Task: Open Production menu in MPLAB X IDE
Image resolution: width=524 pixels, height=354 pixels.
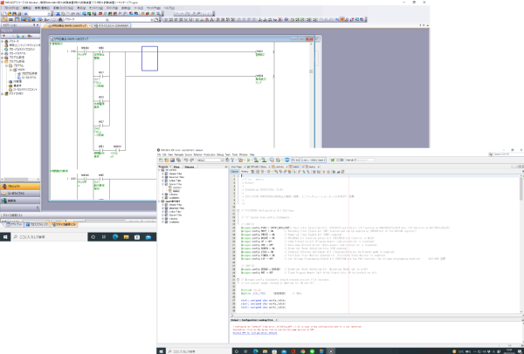Action: (210, 155)
